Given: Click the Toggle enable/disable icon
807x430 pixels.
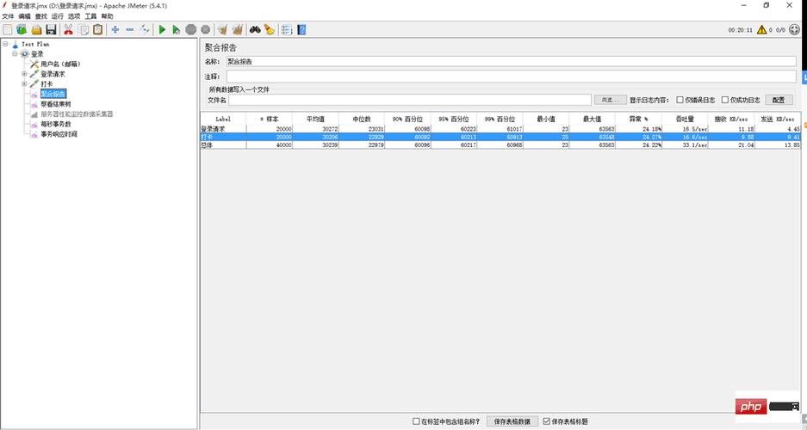Looking at the screenshot, I should pos(145,30).
